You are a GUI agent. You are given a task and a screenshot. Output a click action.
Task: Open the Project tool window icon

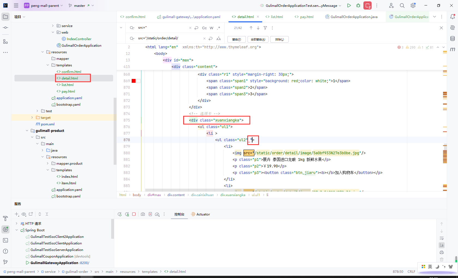[x=5, y=17]
